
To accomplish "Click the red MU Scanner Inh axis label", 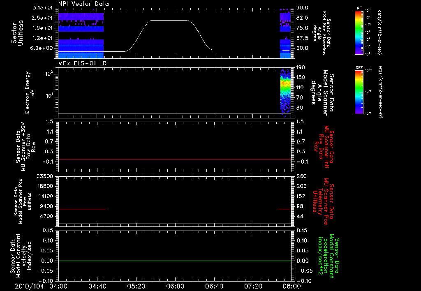I will point(324,147).
